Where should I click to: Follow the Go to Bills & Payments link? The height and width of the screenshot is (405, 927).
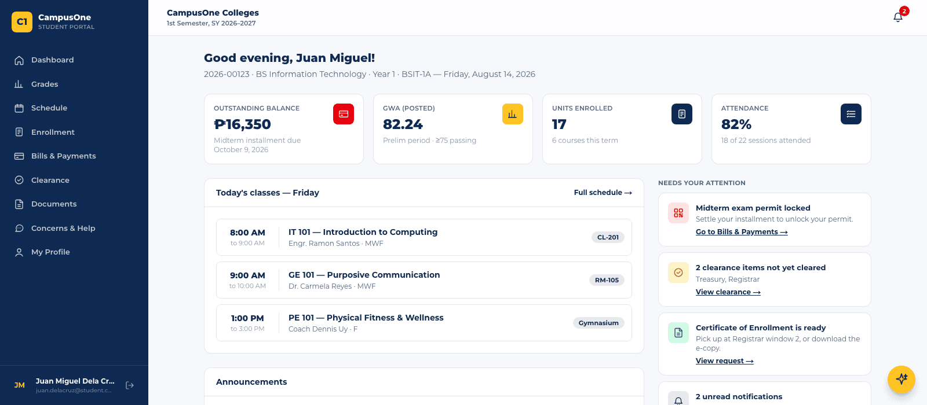coord(742,232)
